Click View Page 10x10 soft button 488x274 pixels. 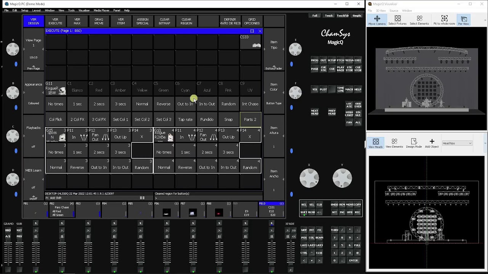coord(34,50)
